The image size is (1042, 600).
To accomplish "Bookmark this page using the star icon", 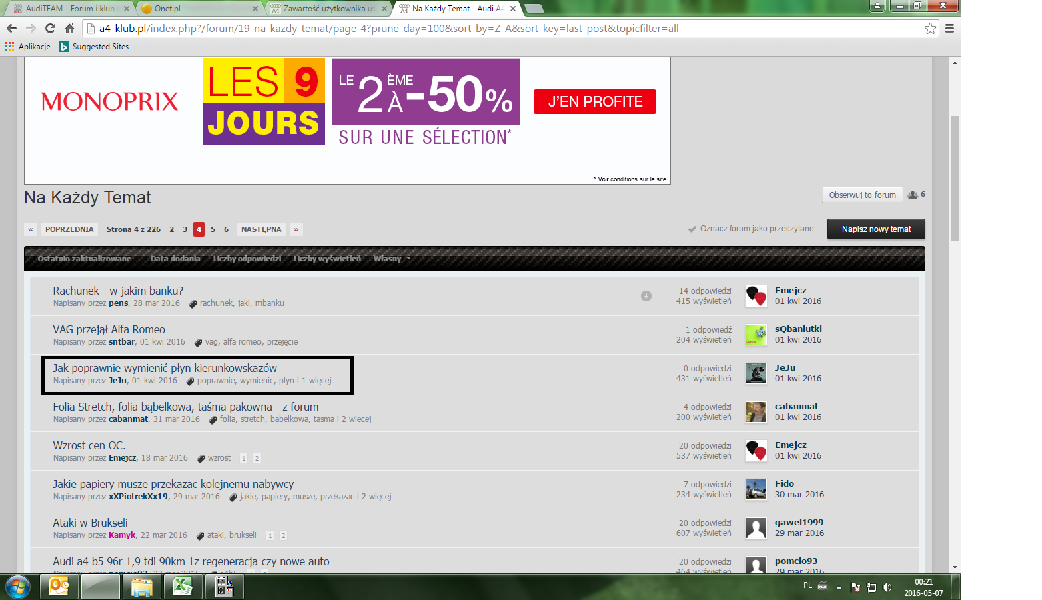I will tap(930, 28).
